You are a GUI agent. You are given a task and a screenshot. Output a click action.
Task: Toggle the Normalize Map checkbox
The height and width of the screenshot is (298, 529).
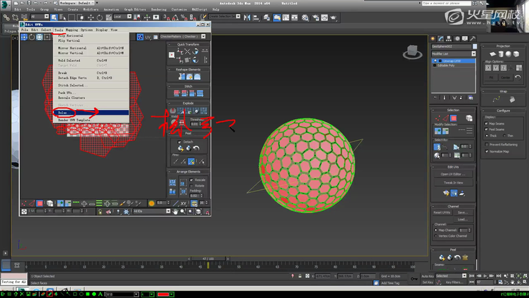pyautogui.click(x=488, y=151)
